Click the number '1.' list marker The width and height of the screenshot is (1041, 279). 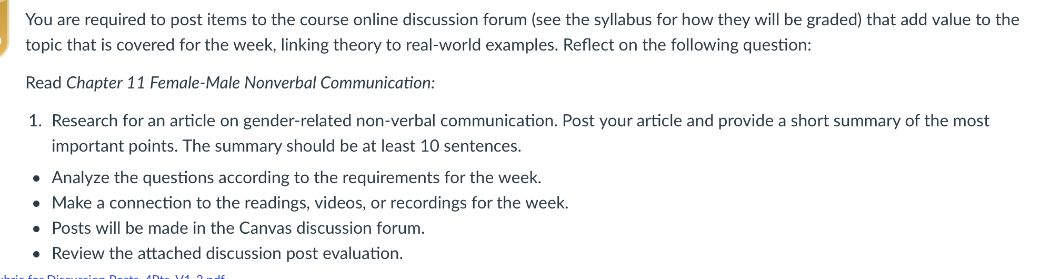pos(35,121)
